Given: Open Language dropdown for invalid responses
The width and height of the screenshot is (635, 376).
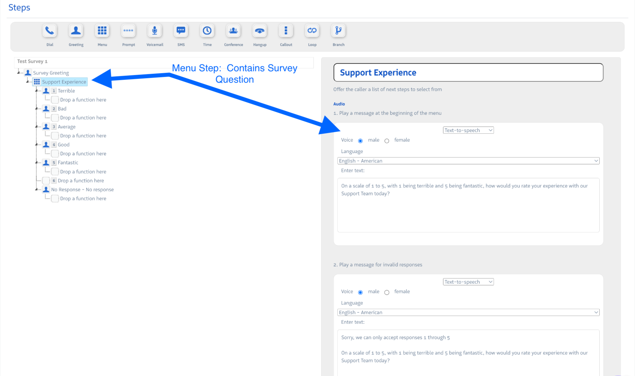Looking at the screenshot, I should 468,312.
